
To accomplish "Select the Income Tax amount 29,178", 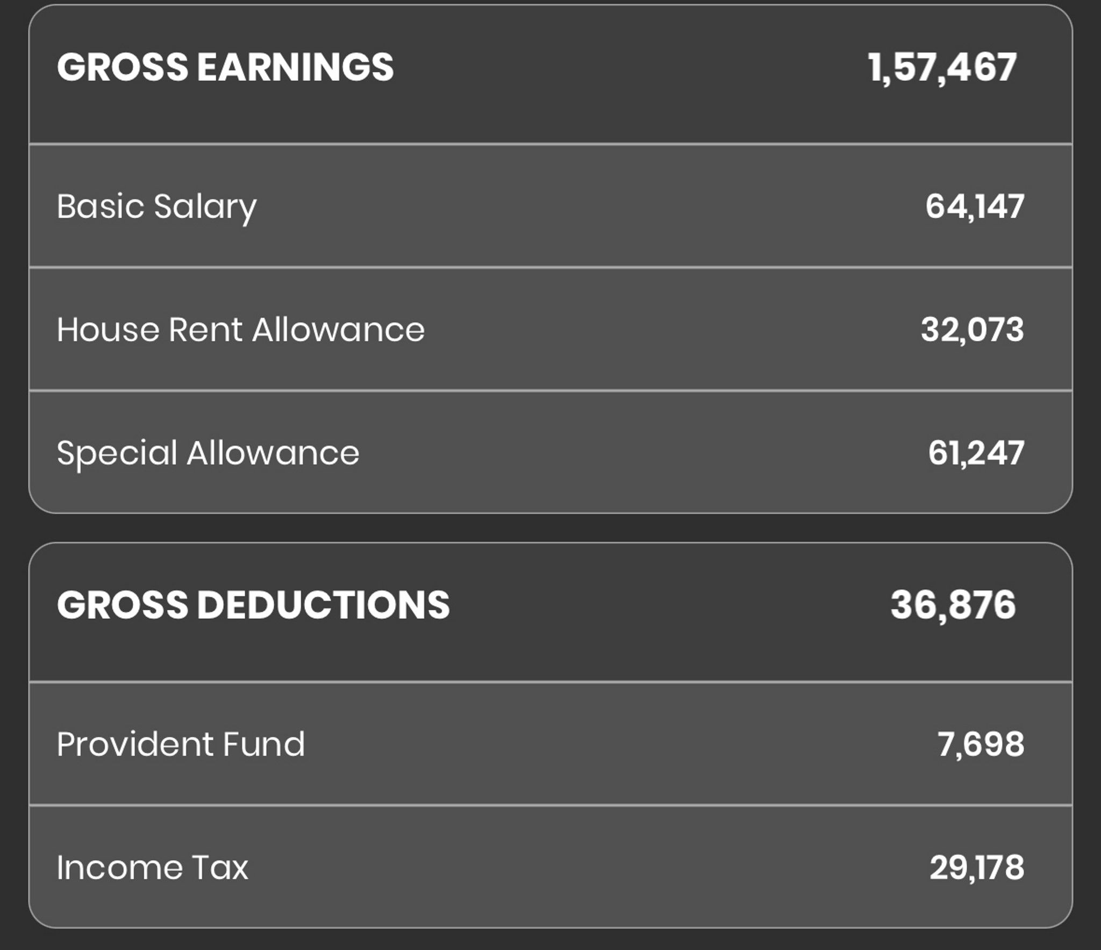I will [977, 868].
